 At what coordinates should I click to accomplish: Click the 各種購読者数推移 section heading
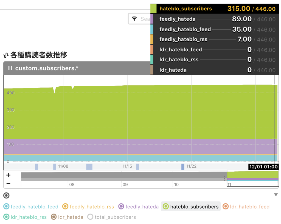tap(39, 55)
